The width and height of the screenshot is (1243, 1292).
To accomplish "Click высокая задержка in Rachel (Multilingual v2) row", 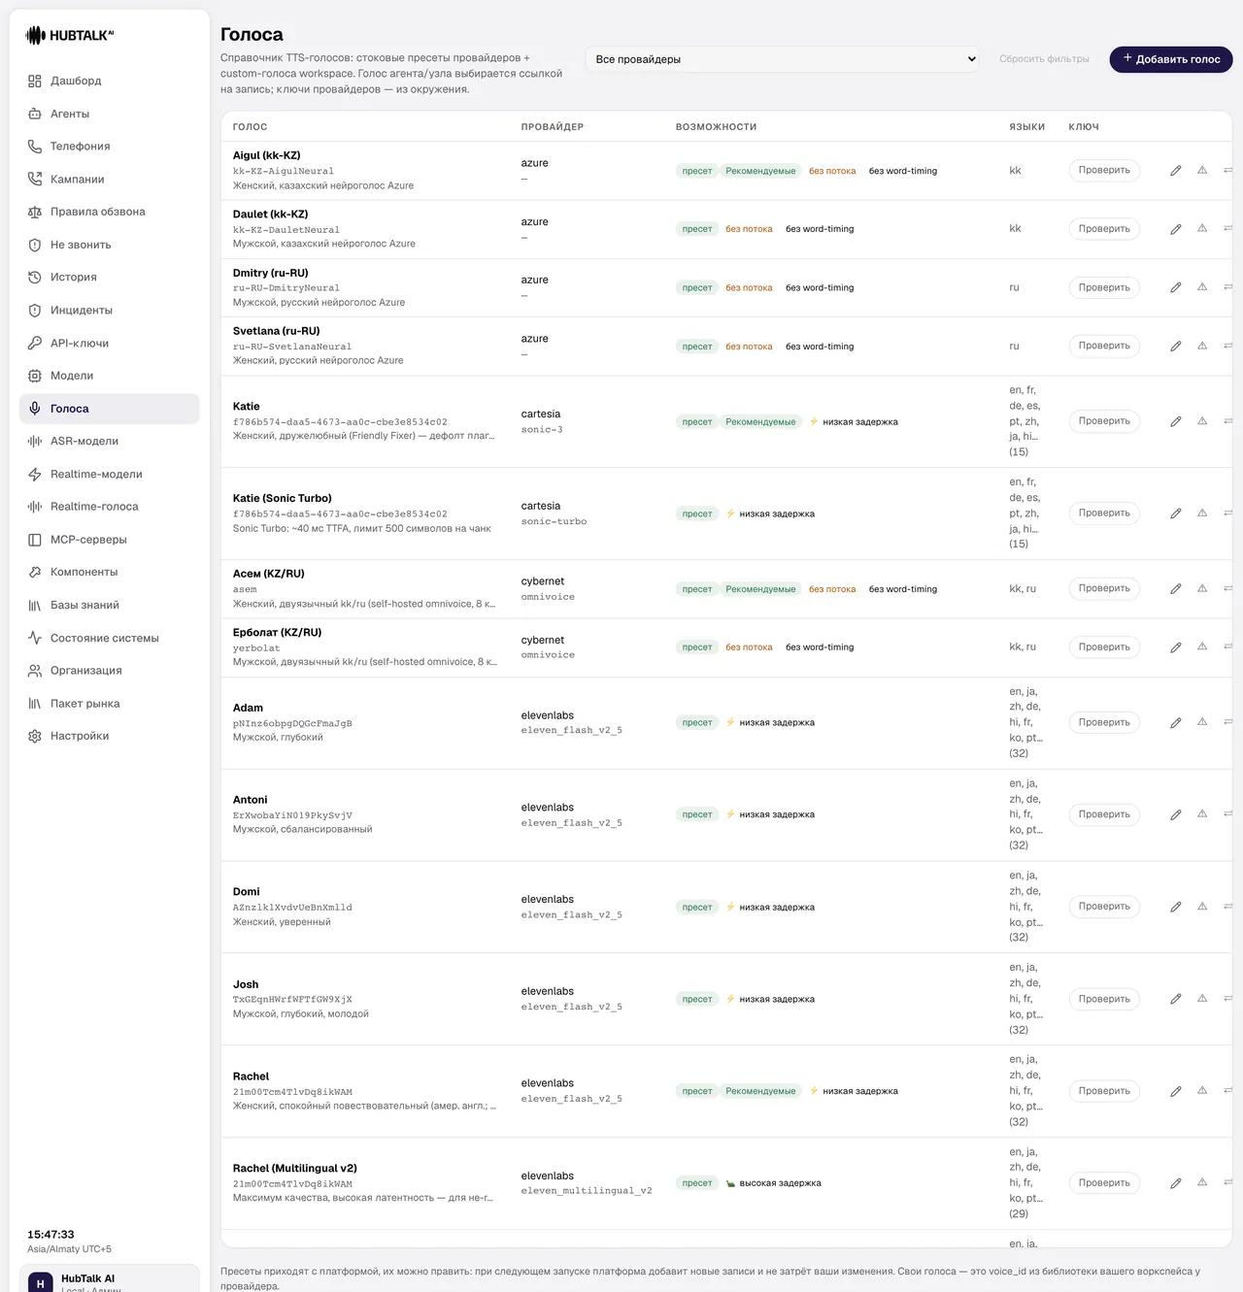I will point(781,1183).
